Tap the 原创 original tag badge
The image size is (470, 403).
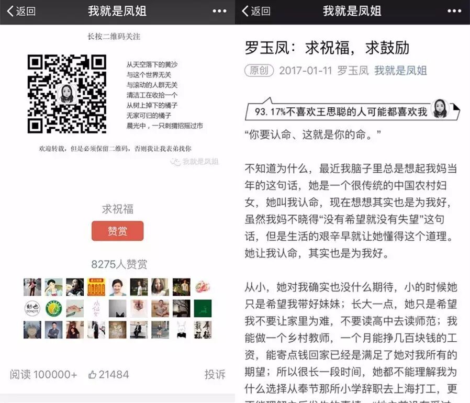pyautogui.click(x=259, y=71)
